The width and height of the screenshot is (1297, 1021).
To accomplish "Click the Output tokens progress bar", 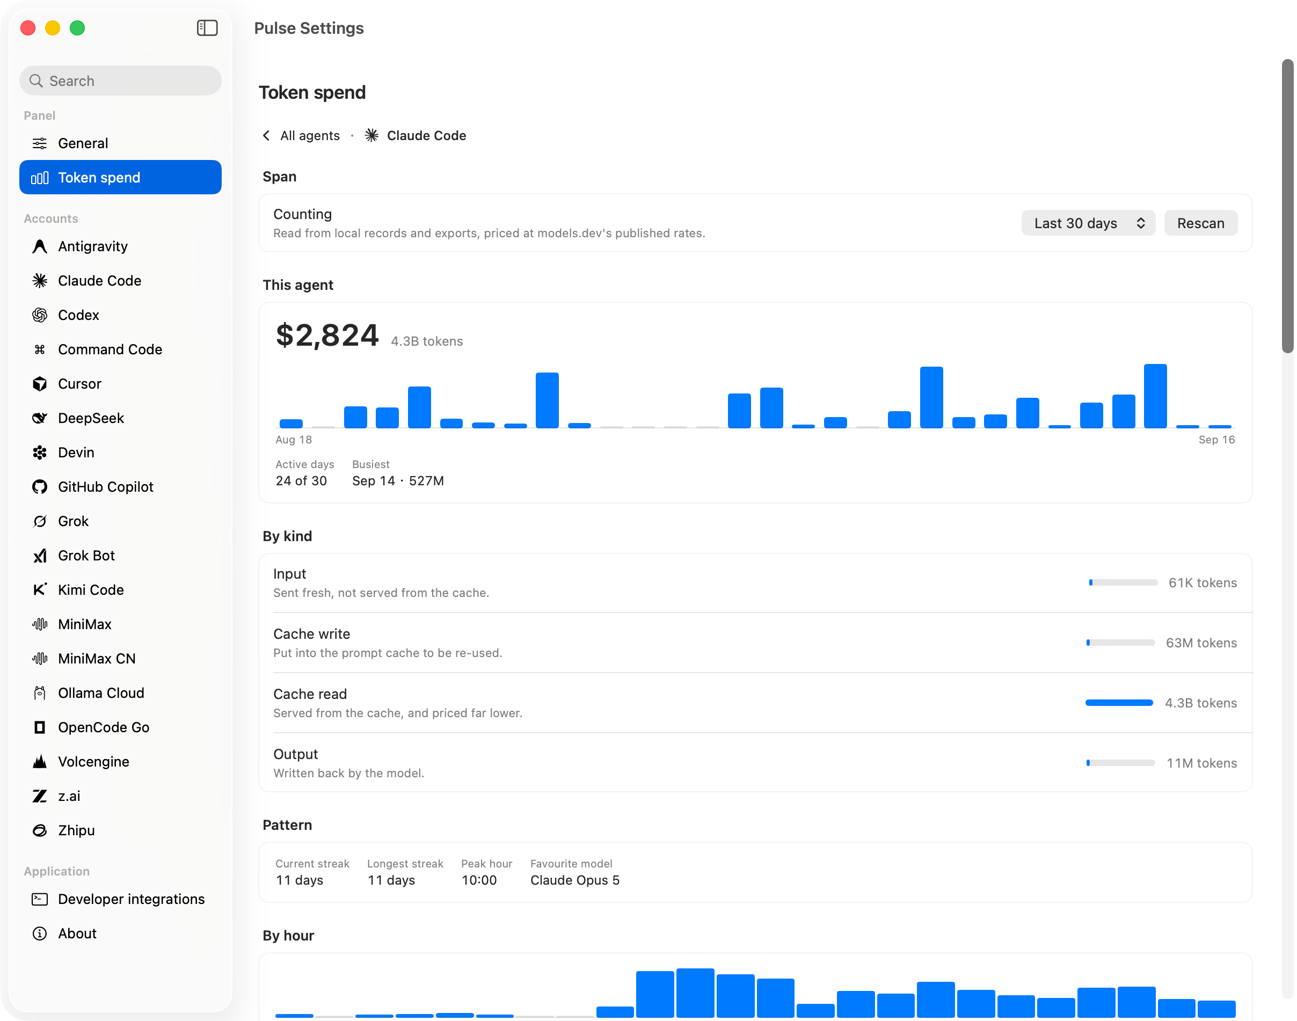I will tap(1120, 763).
